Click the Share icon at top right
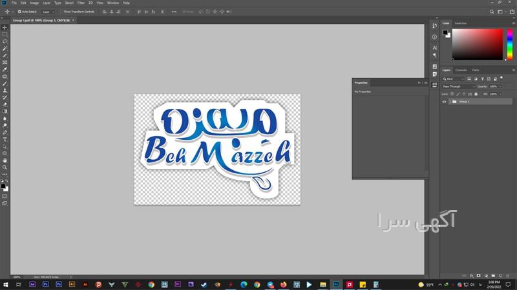517x290 pixels. (x=512, y=12)
